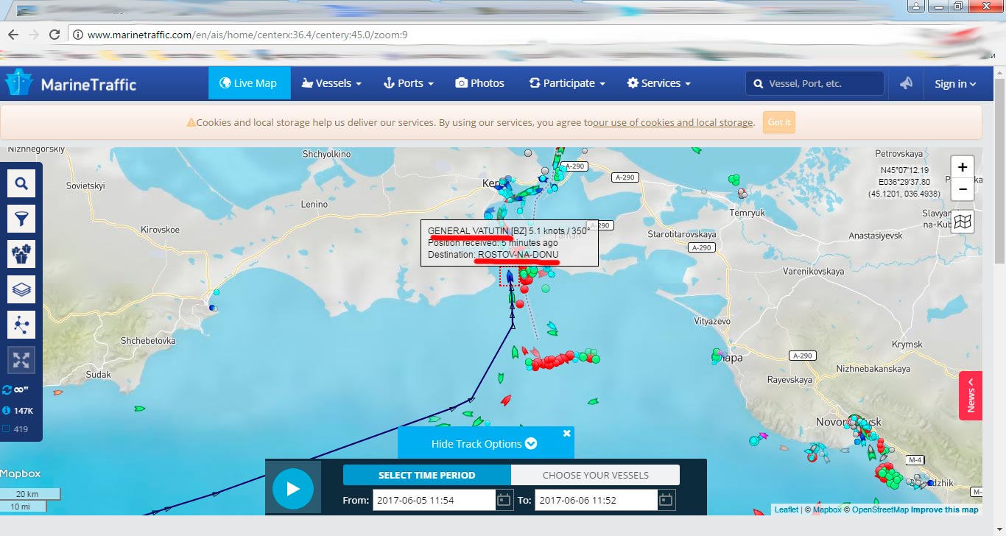The image size is (1006, 536).
Task: Click the MarineTraffic logo
Action: click(71, 83)
